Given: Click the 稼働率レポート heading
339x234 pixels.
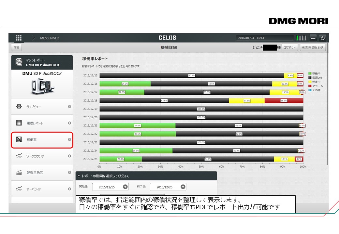Looking at the screenshot, I should click(95, 58).
